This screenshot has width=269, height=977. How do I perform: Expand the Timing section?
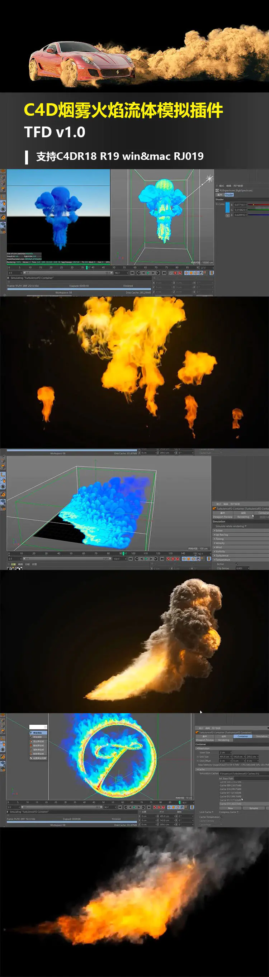coord(241,539)
